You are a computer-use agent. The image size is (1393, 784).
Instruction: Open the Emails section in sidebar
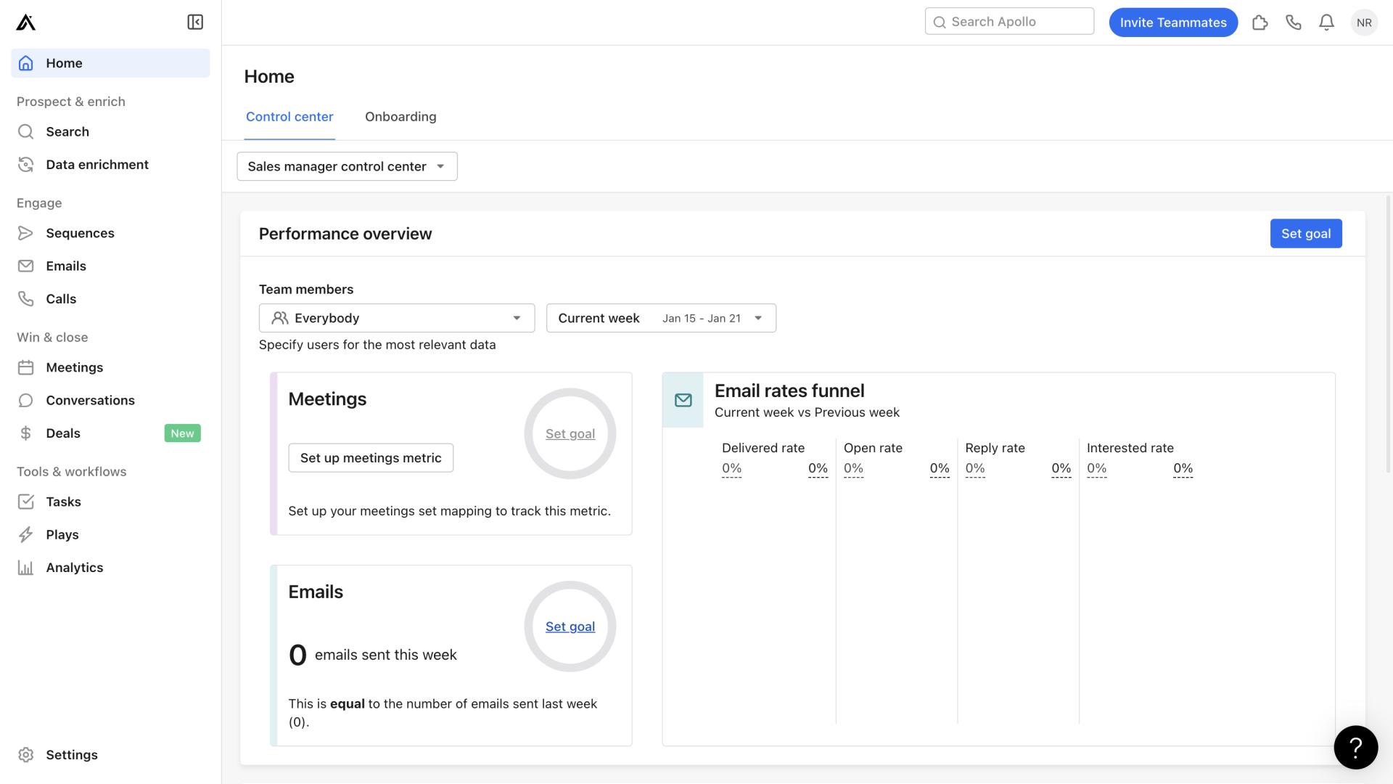65,265
